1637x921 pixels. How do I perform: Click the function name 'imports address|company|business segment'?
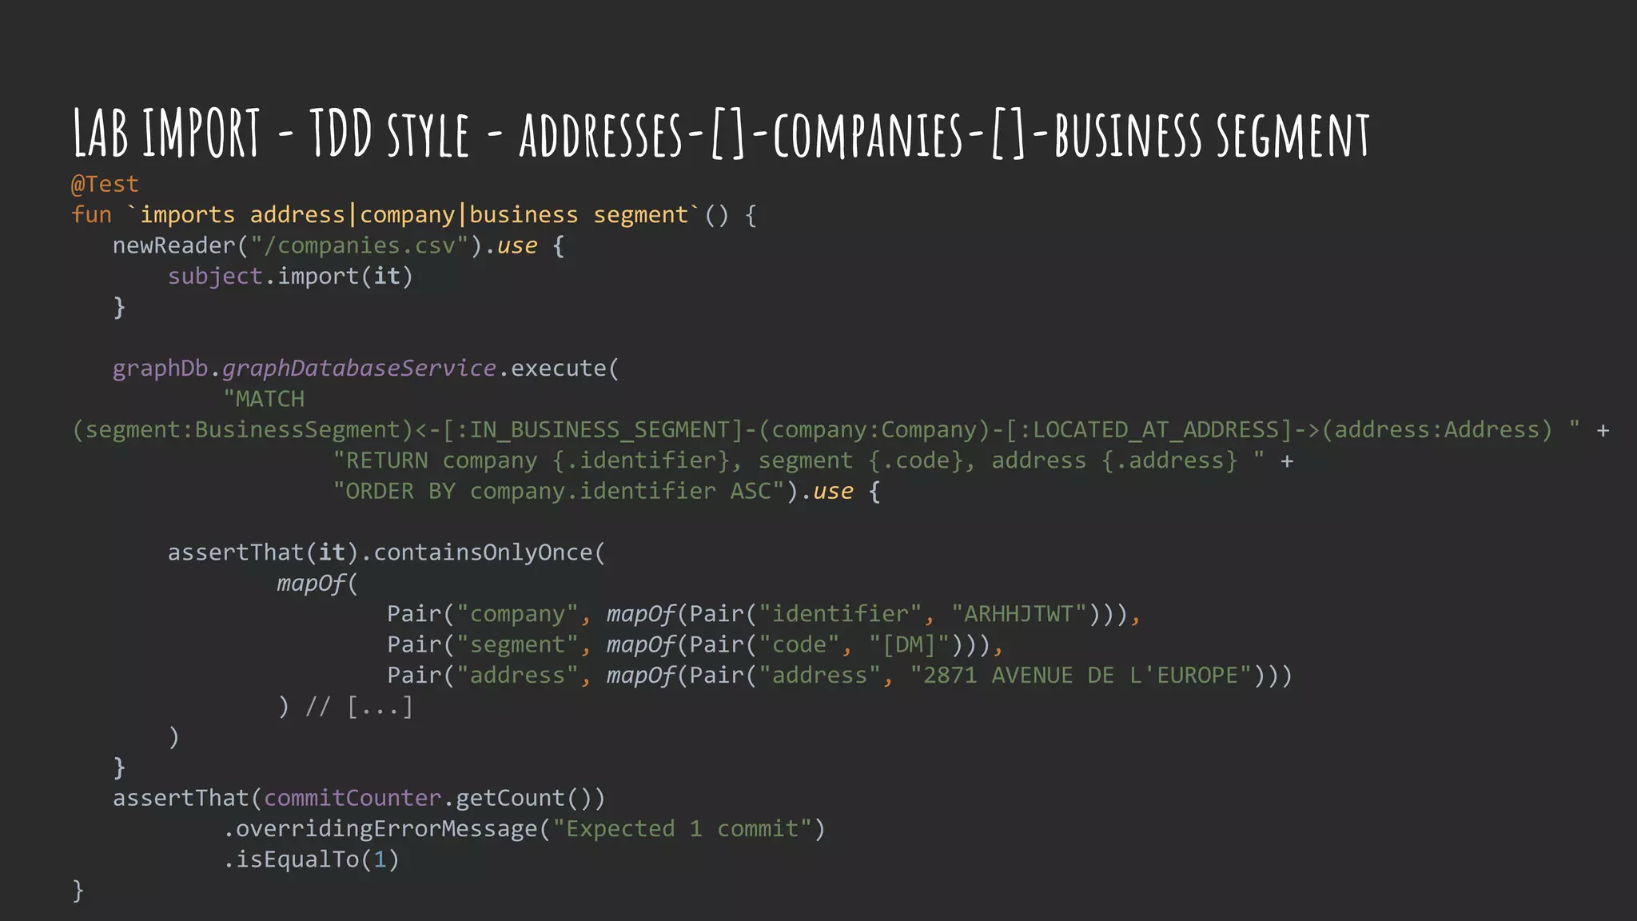click(x=413, y=215)
